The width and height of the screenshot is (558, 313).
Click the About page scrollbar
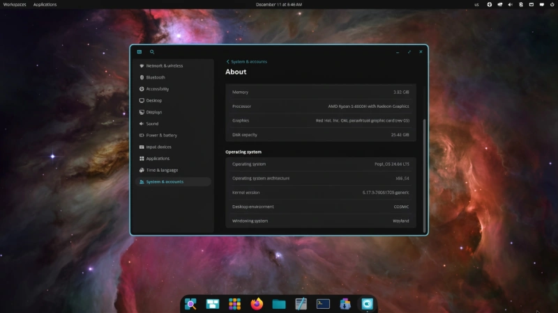(424, 176)
